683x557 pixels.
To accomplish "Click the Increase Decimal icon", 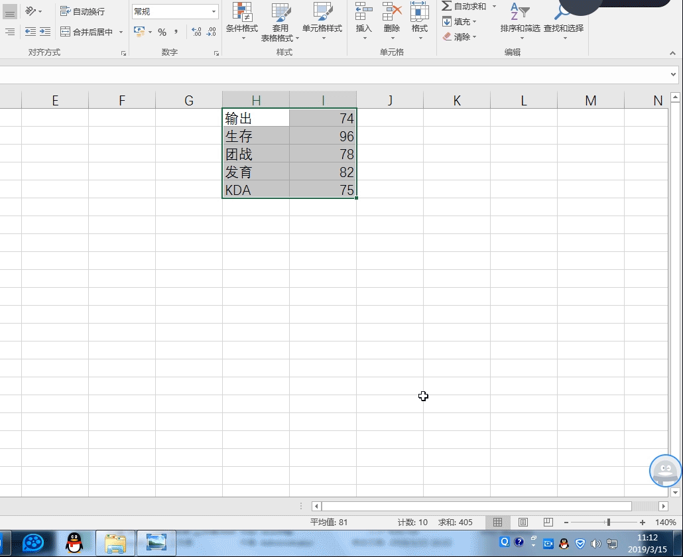I will coord(196,32).
